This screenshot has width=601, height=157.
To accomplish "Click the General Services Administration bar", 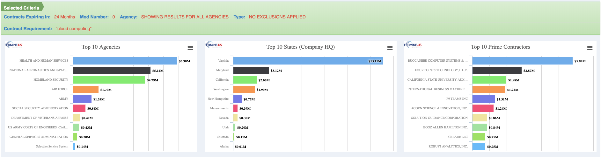I will (x=75, y=137).
